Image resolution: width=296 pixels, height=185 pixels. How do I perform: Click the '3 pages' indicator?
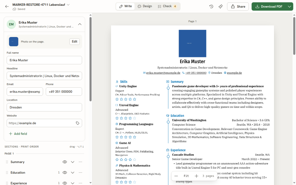click(x=208, y=176)
